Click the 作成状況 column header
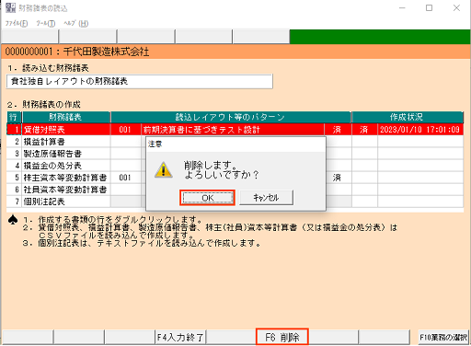This screenshot has height=346, width=471. click(x=408, y=117)
